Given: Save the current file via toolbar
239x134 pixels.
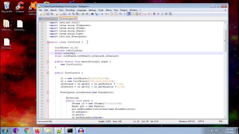Looking at the screenshot, I should pyautogui.click(x=48, y=14).
